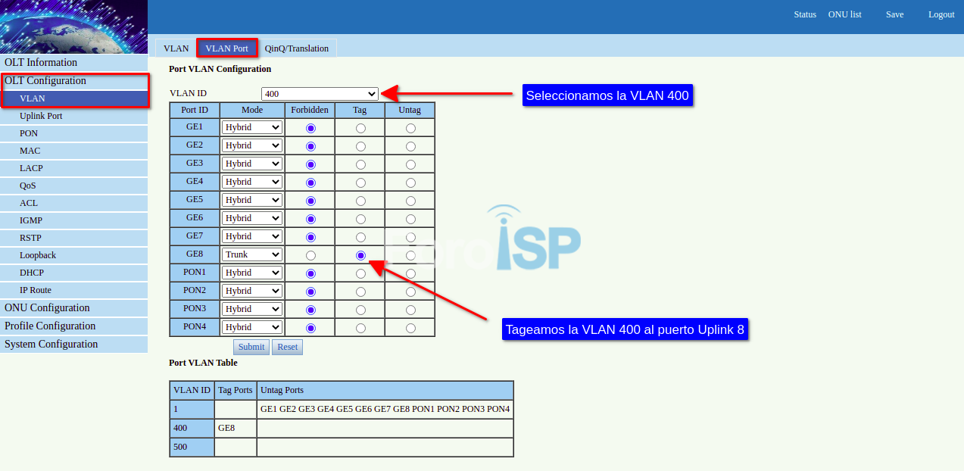Open the GE8 Mode dropdown
964x471 pixels.
coord(251,254)
